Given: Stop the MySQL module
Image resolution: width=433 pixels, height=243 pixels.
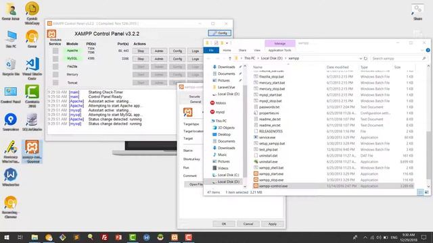Looking at the screenshot, I should coord(141,59).
